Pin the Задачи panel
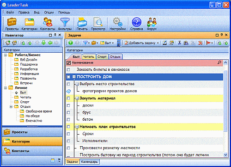Screen dimensions: 231x167 pyautogui.click(x=222, y=35)
